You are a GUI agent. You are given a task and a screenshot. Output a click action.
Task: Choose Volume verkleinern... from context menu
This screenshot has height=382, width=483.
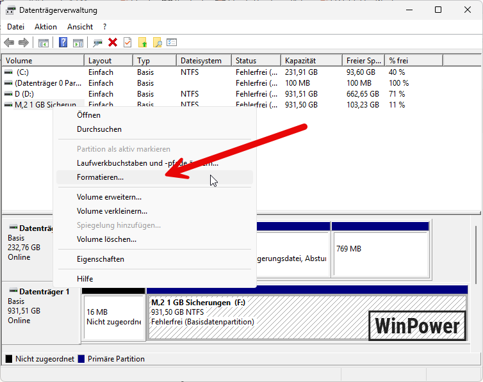click(x=111, y=211)
